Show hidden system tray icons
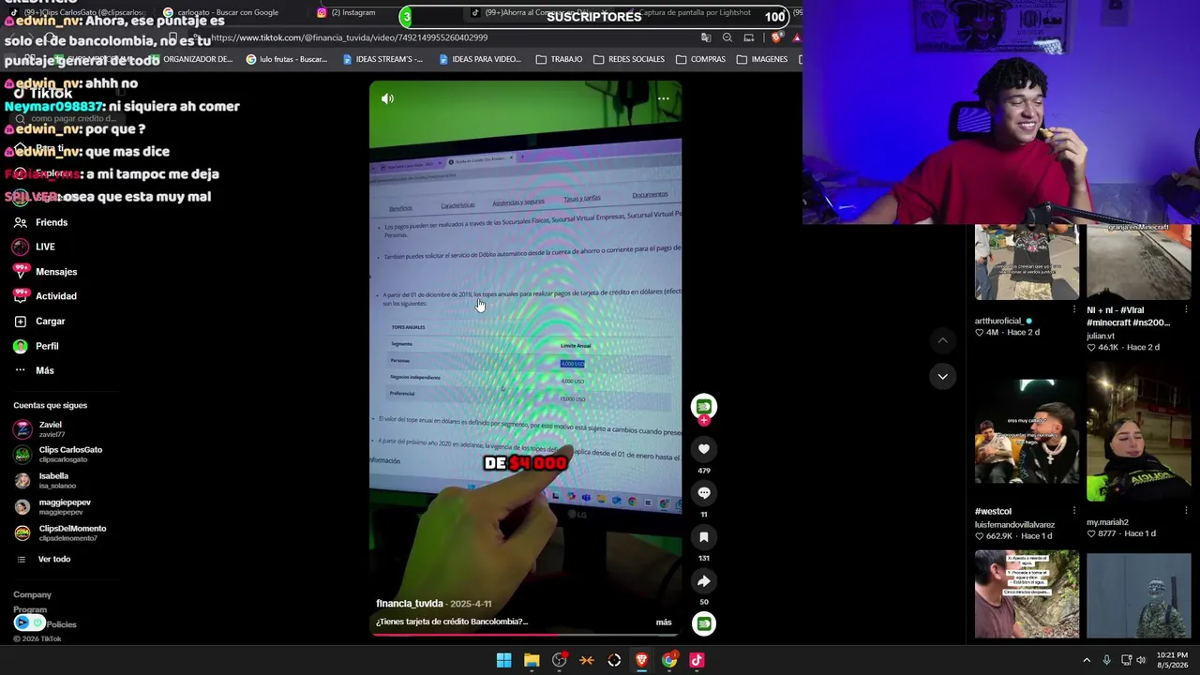The width and height of the screenshot is (1200, 675). (x=1087, y=660)
